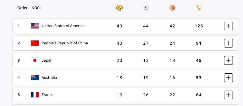Image resolution: width=243 pixels, height=106 pixels.
Task: Click the Japan flag icon
Action: pyautogui.click(x=35, y=60)
